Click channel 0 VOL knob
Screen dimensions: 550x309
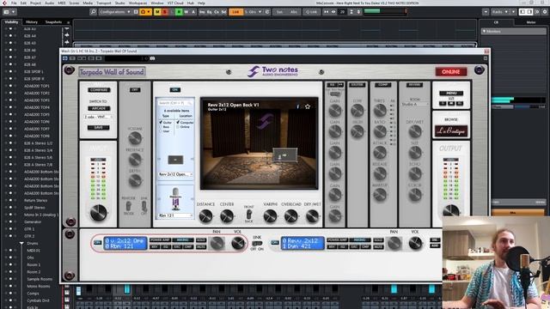coord(238,243)
